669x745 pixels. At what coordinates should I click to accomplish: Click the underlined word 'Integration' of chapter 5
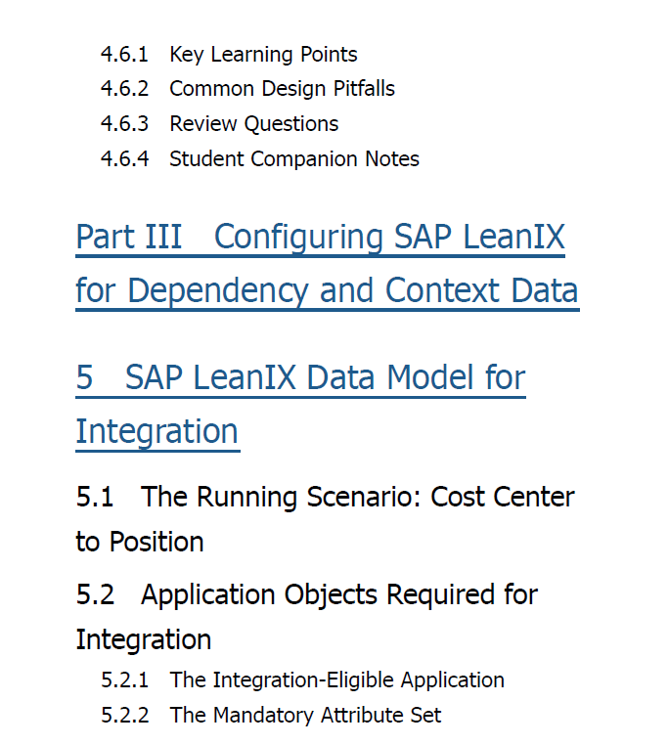point(157,432)
